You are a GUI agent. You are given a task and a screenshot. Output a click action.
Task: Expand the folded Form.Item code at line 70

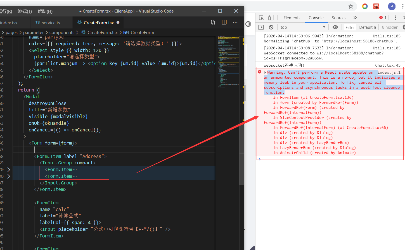[8, 169]
